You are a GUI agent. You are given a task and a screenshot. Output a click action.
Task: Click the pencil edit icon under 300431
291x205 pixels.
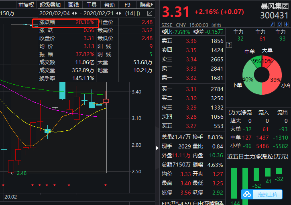pyautogui.click(x=272, y=24)
